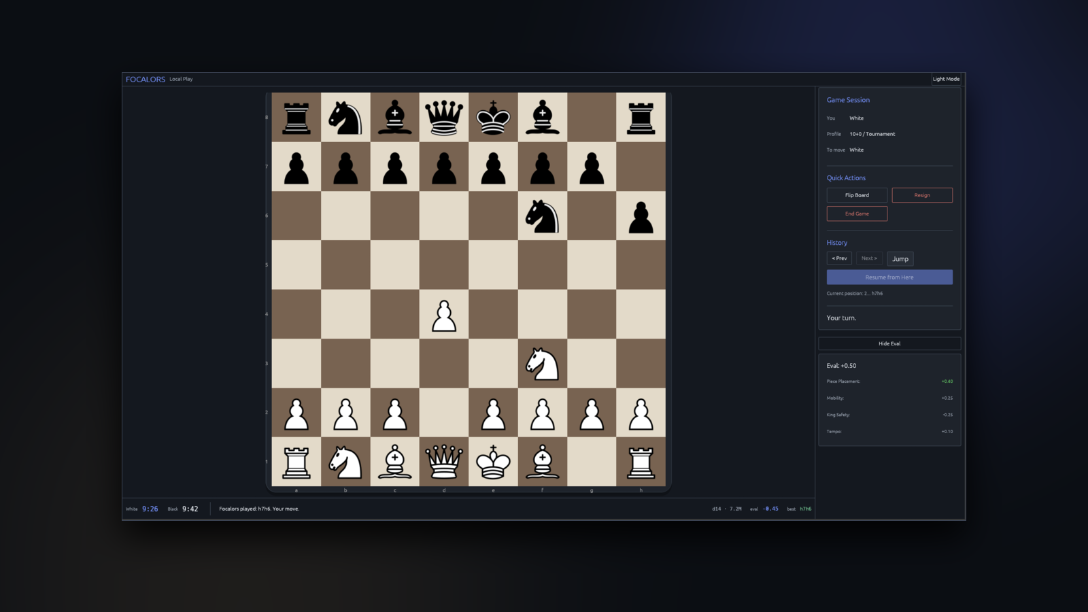Click the black clock 9:42
Viewport: 1088px width, 612px height.
tap(190, 509)
